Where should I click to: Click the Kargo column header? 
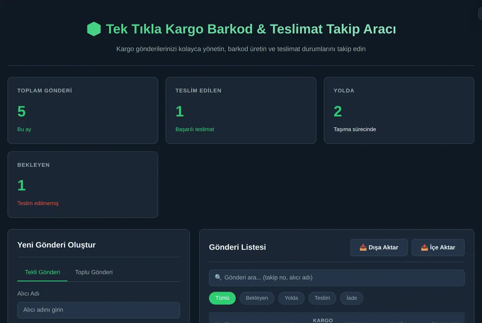click(x=323, y=320)
